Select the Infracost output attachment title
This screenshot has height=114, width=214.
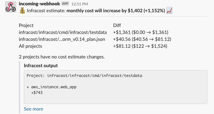(41, 66)
